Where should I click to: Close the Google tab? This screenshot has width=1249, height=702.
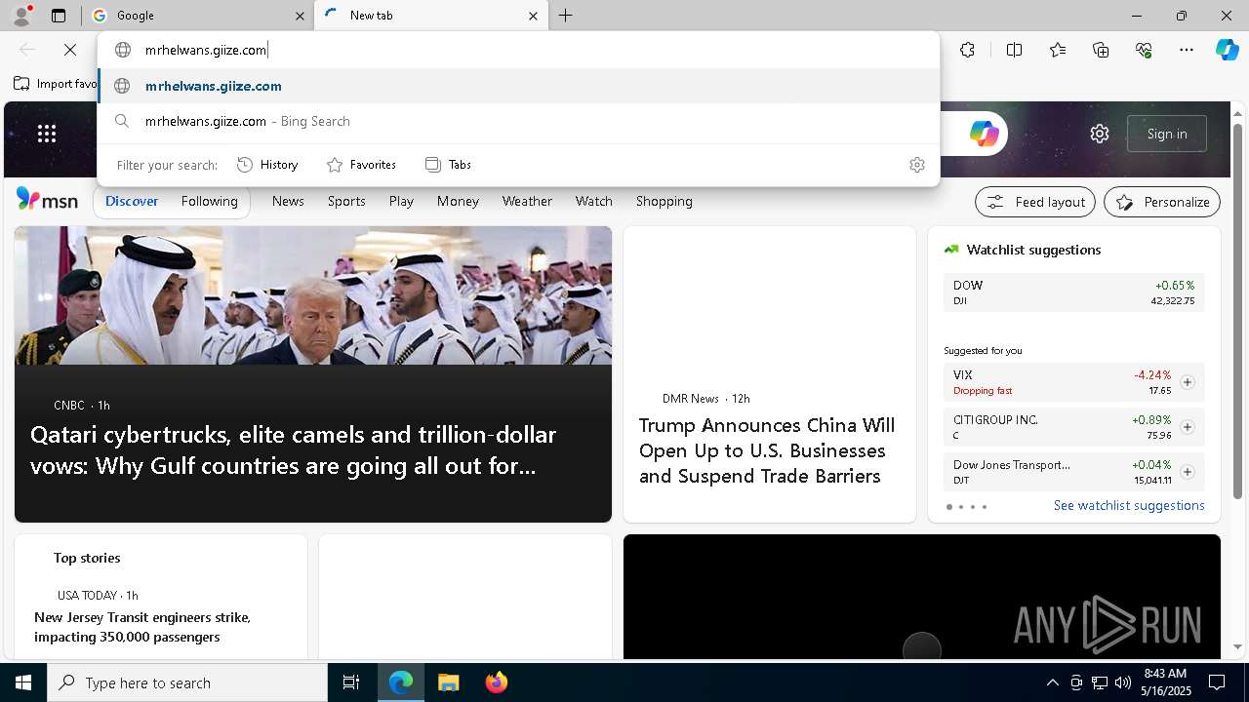(300, 16)
